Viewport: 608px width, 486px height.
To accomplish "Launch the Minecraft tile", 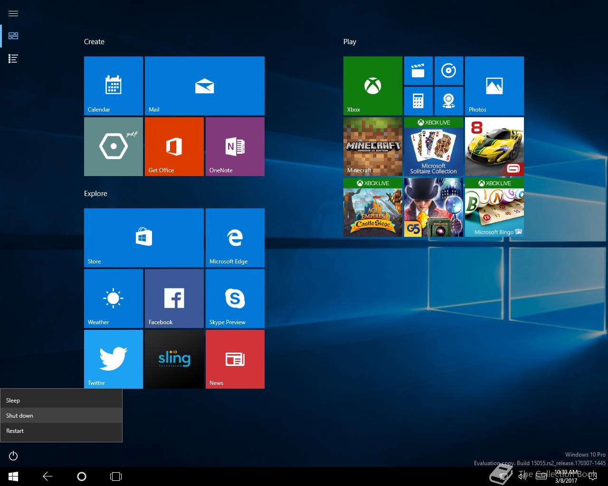I will 373,147.
